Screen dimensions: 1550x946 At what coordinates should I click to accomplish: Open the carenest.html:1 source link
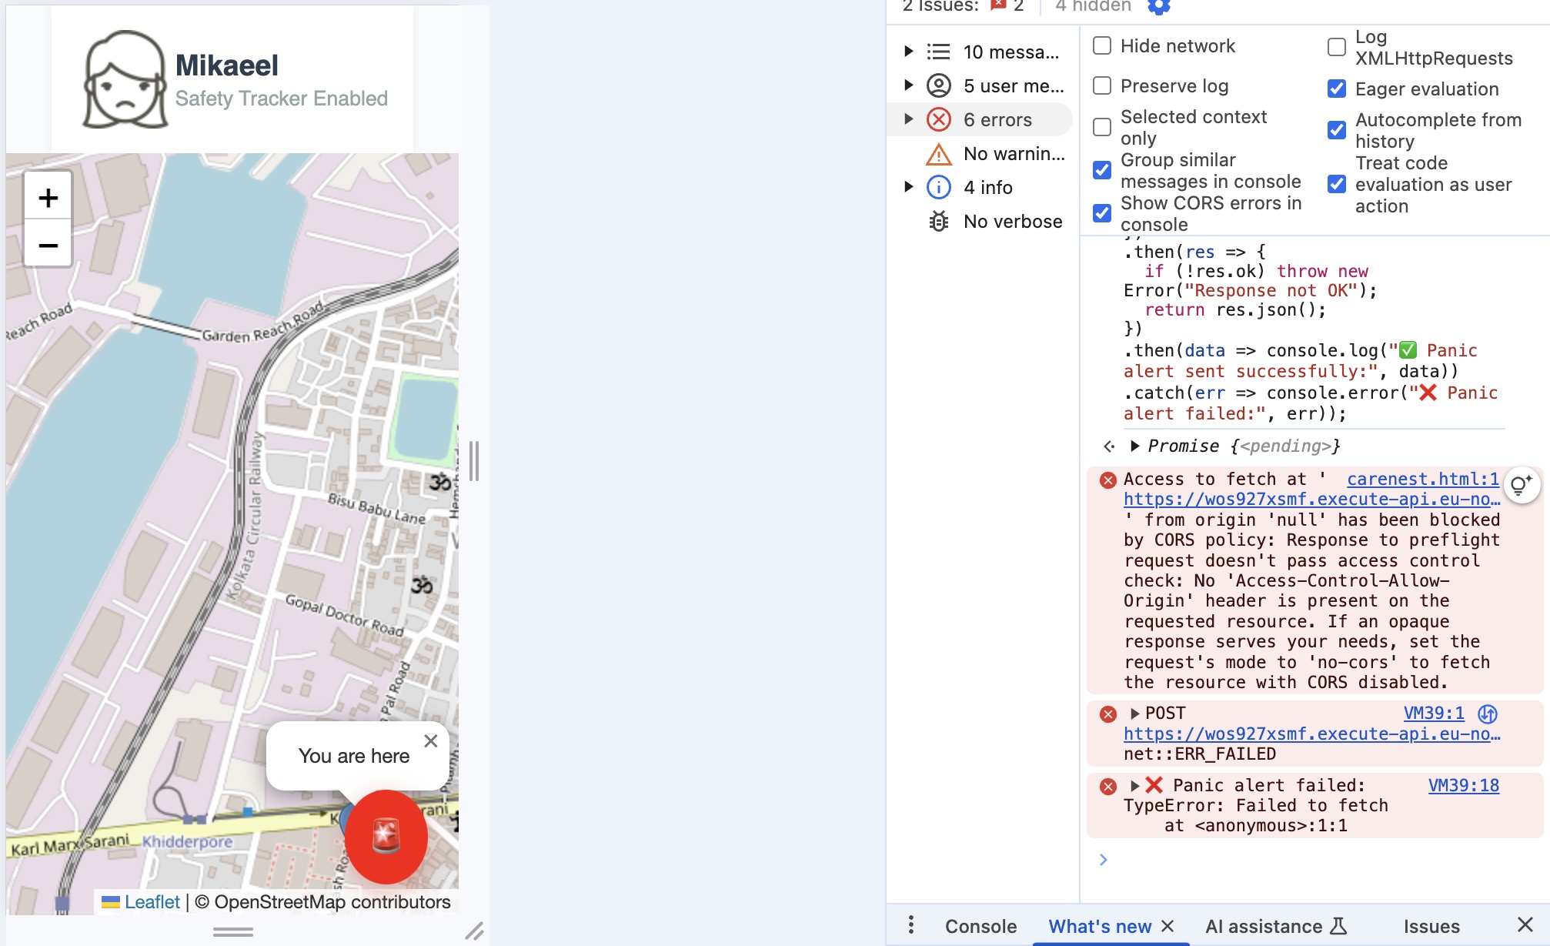[1422, 479]
